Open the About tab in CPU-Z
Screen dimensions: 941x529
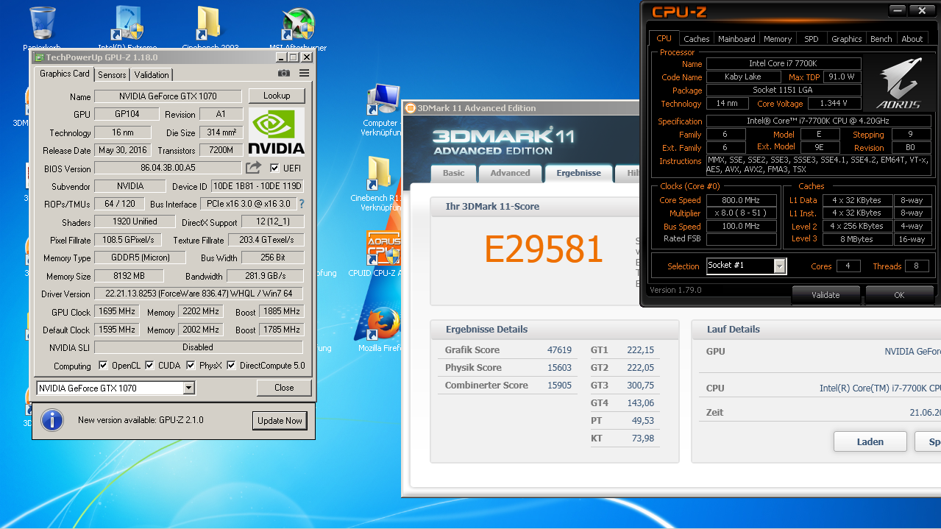tap(912, 39)
